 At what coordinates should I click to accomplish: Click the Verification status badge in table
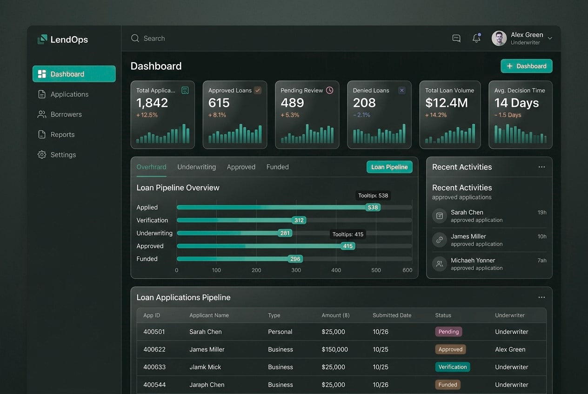point(453,367)
